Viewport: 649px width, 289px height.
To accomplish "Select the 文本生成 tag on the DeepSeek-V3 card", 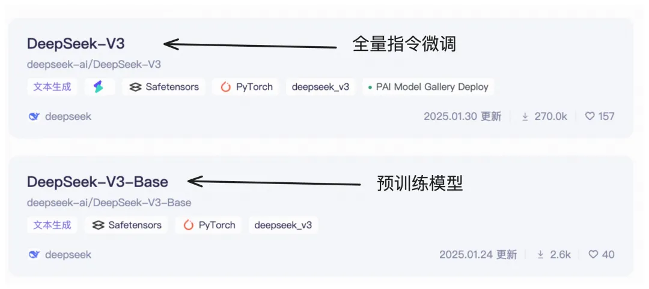I will (52, 87).
